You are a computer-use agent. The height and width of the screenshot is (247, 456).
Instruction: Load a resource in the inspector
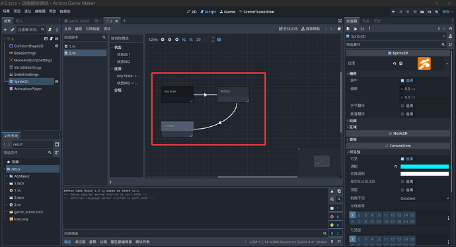(x=355, y=29)
